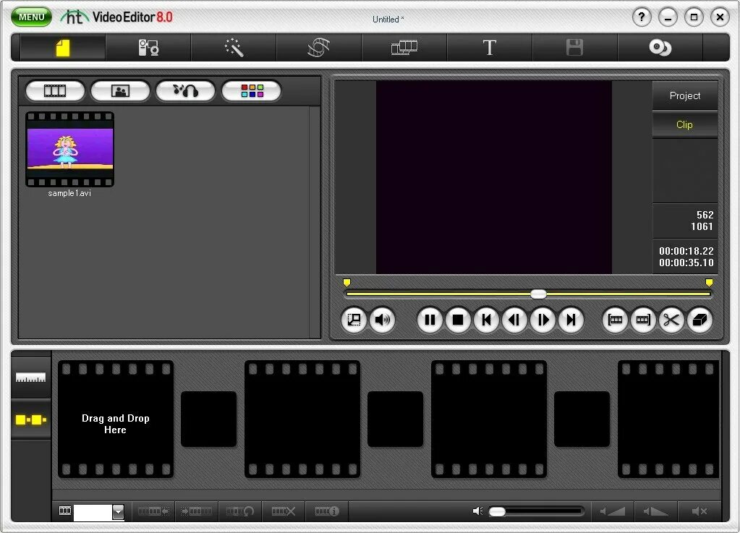Show the audio library tab

185,90
